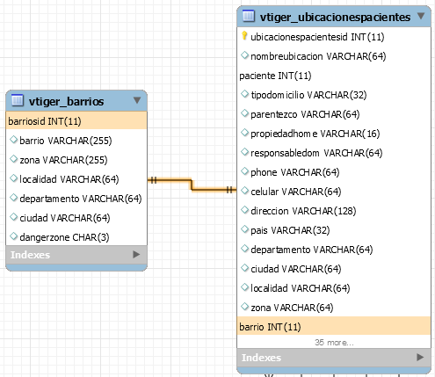The image size is (435, 377).
Task: Select the departamento column in vtiger_barrios
Action: [76, 199]
